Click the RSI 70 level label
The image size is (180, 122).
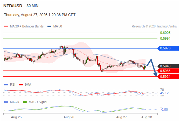coord(162,90)
